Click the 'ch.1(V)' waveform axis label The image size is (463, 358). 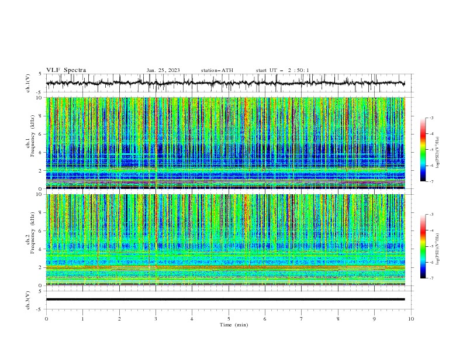pos(28,83)
